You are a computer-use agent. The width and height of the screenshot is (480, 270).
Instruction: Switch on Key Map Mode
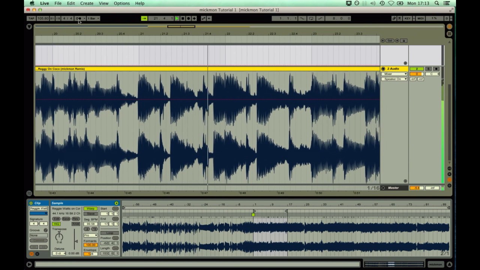[408, 18]
